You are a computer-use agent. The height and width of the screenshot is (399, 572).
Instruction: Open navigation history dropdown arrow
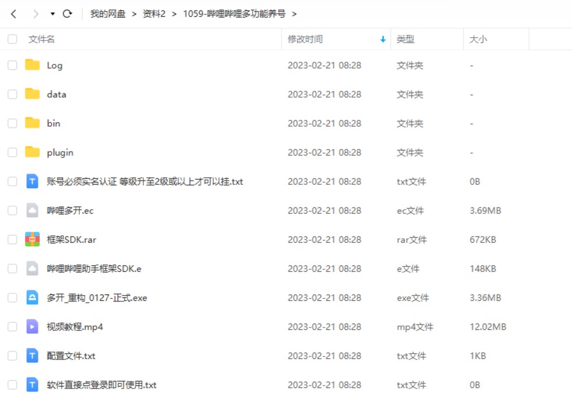click(x=52, y=14)
